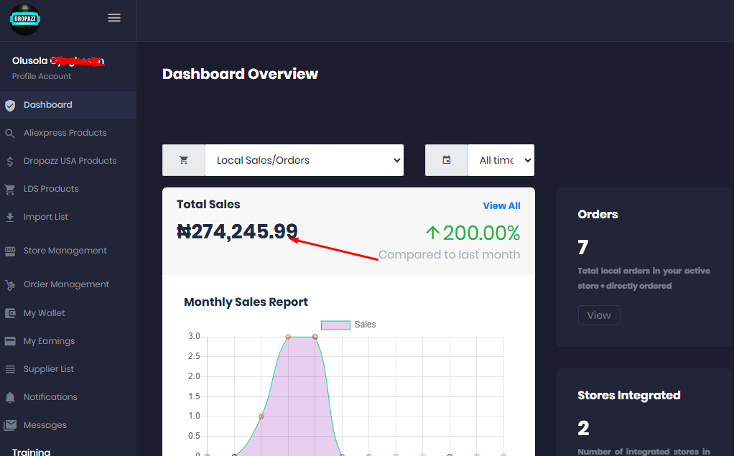734x456 pixels.
Task: Click the Notifications bell icon
Action: coord(10,398)
